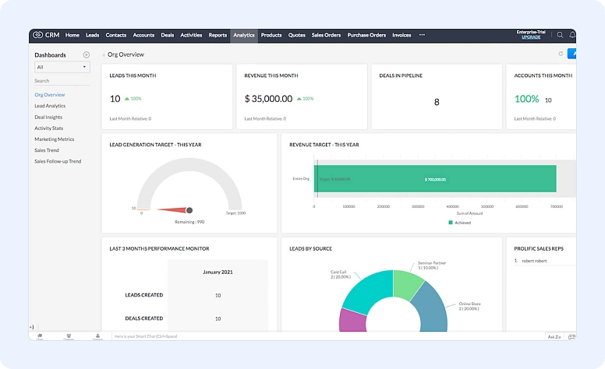This screenshot has width=605, height=369.
Task: Refresh the Org Overview dashboard
Action: pos(561,54)
